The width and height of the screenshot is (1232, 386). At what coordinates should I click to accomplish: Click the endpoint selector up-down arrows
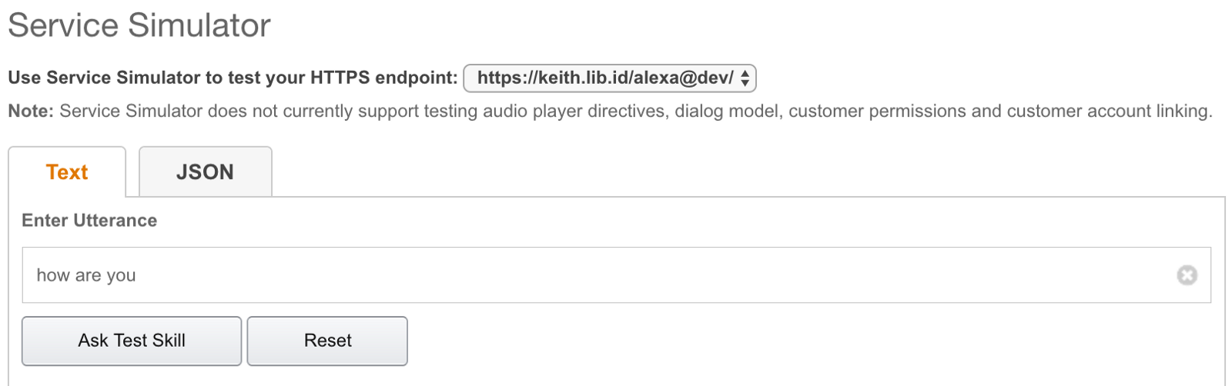click(745, 78)
